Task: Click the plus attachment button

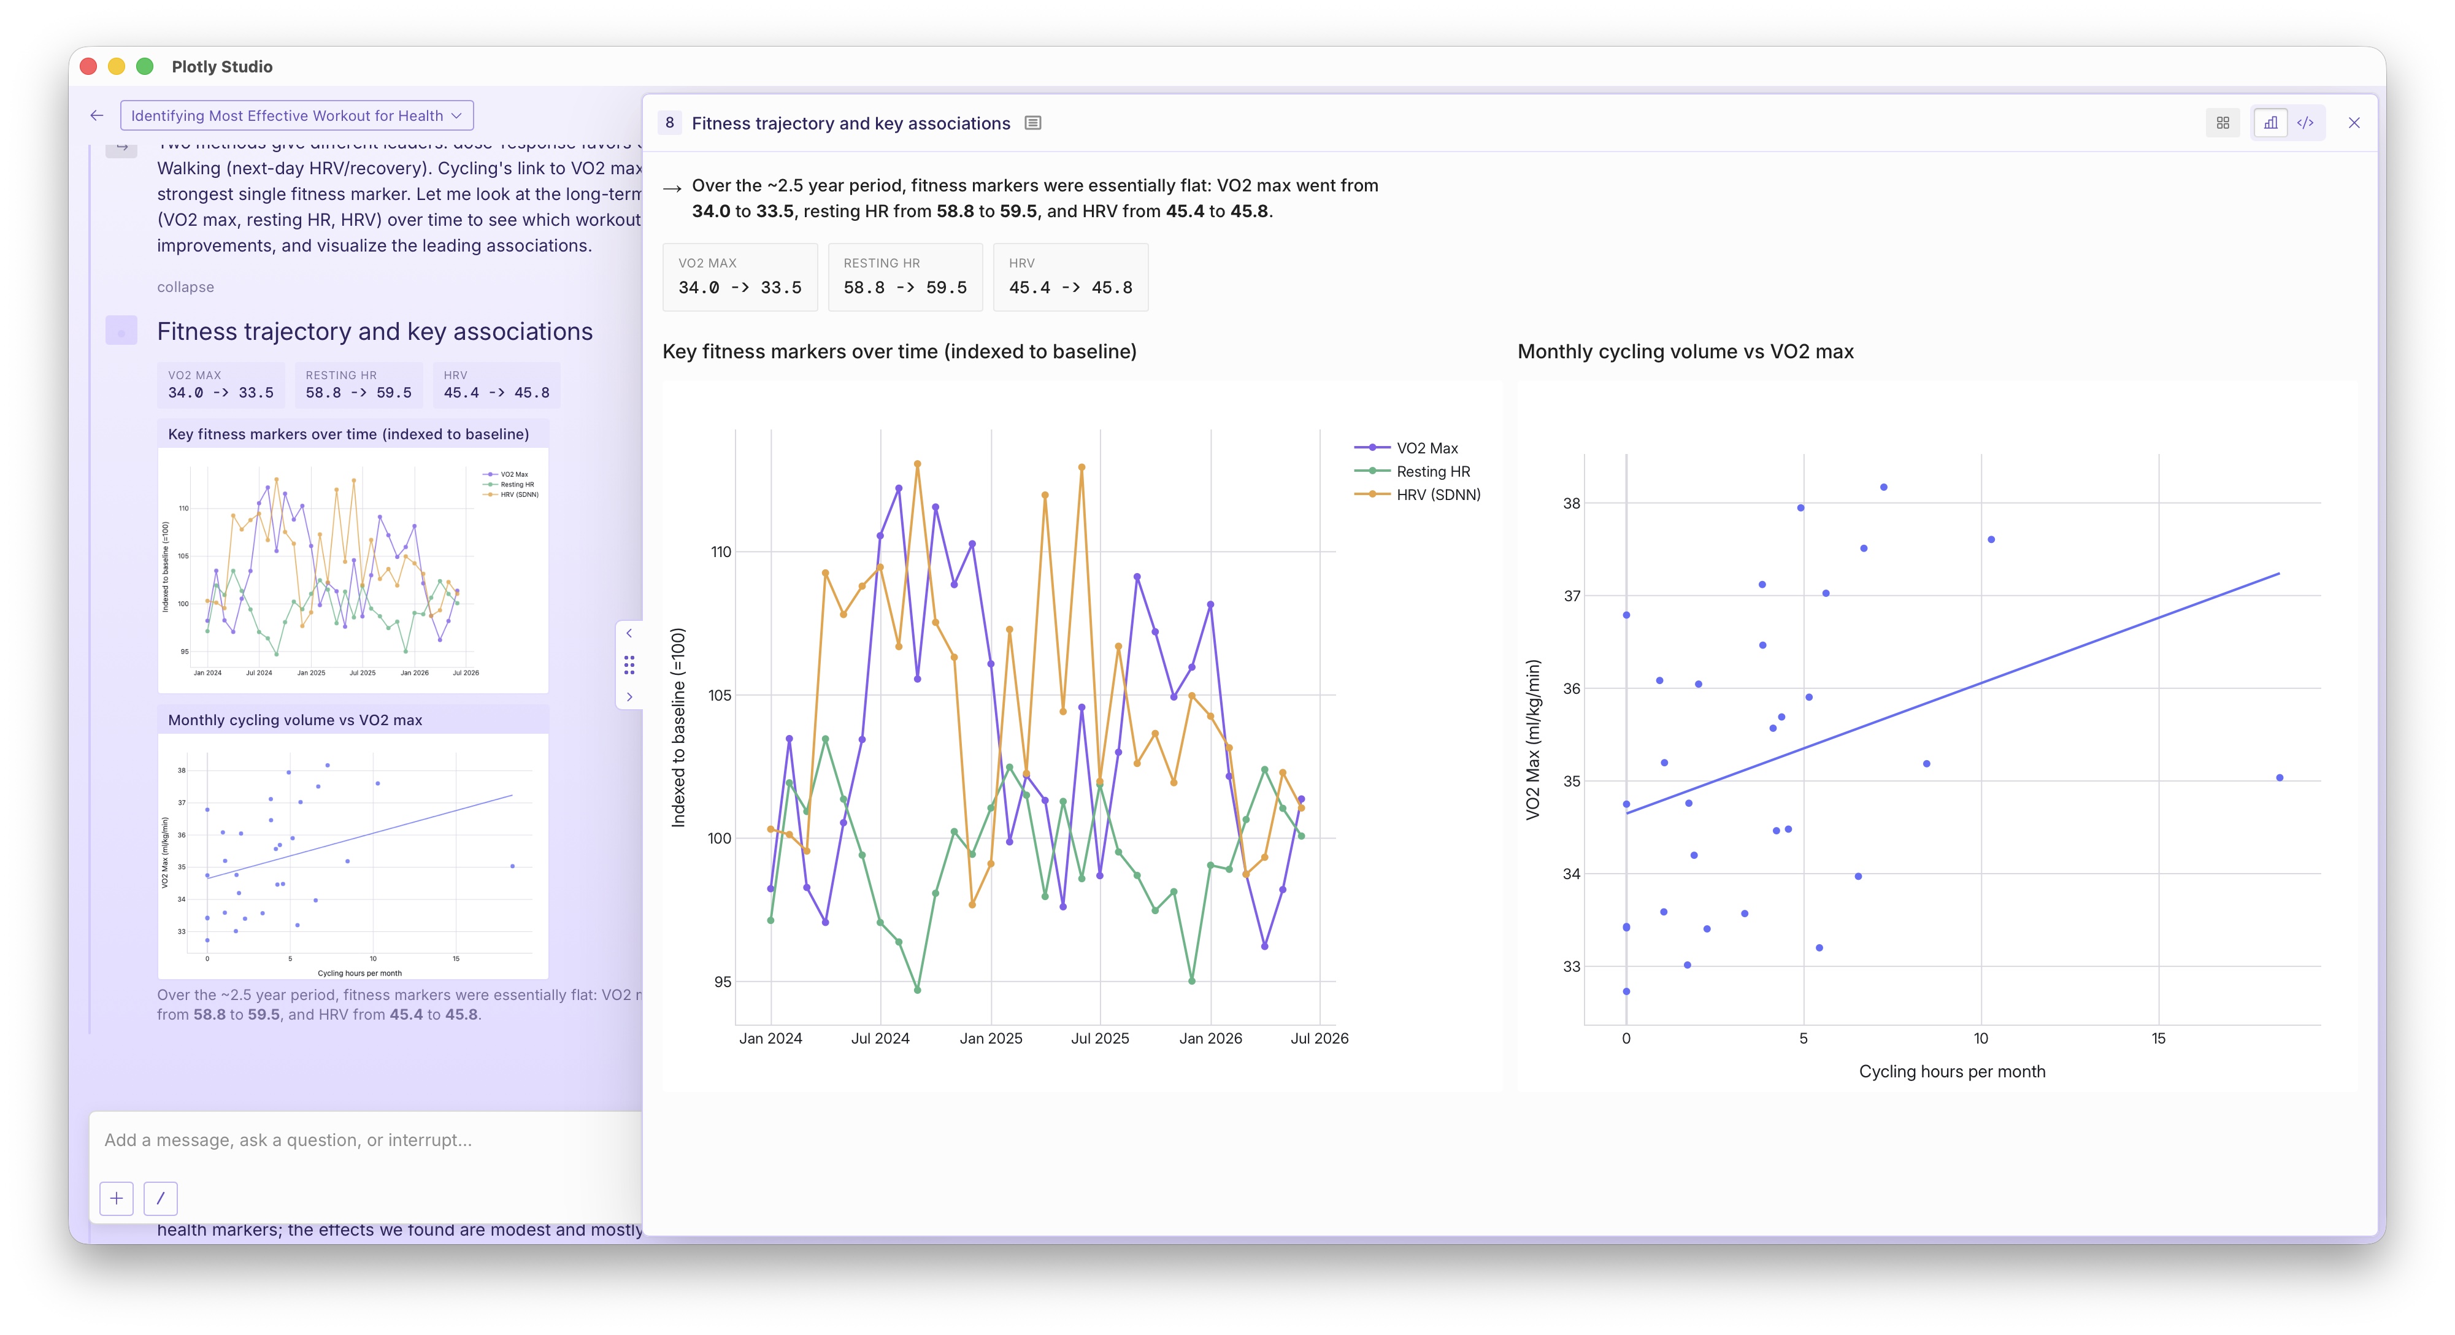Action: click(117, 1198)
